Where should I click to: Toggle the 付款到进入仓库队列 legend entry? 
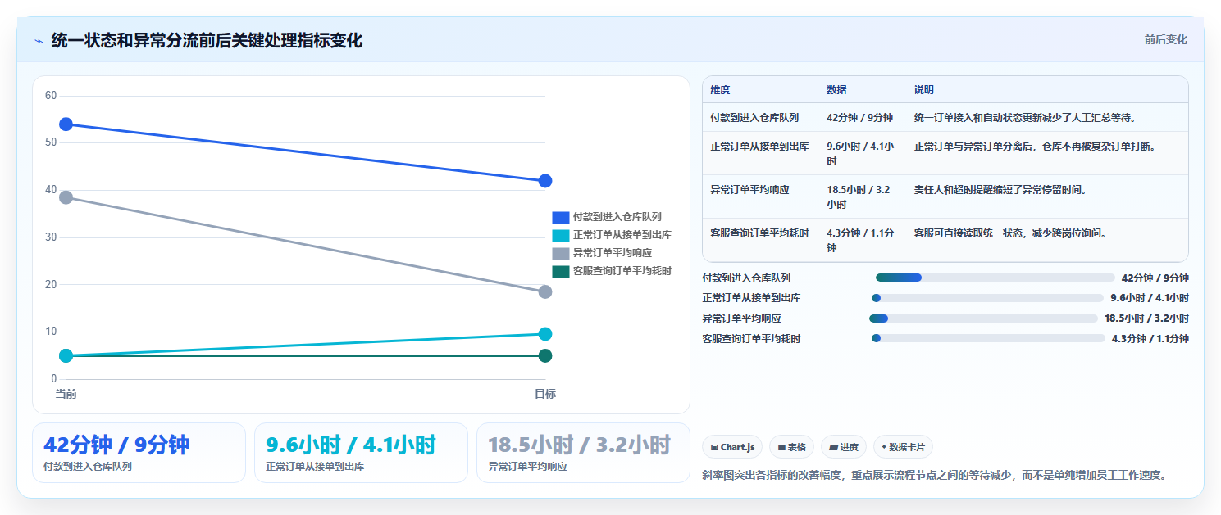tap(607, 217)
